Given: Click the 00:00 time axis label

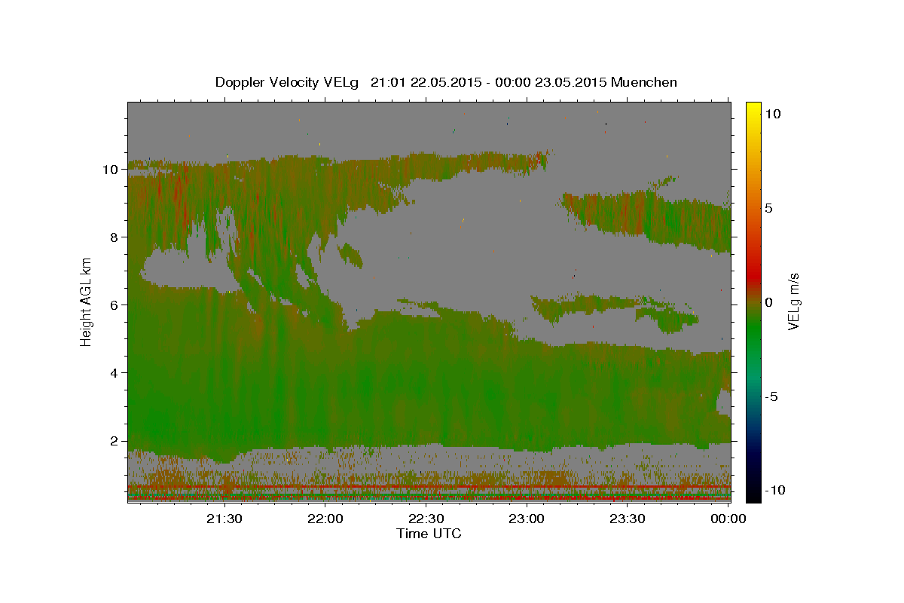Looking at the screenshot, I should click(x=728, y=519).
